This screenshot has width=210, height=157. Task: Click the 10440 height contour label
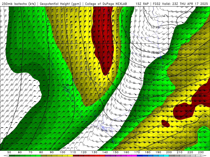169,107
